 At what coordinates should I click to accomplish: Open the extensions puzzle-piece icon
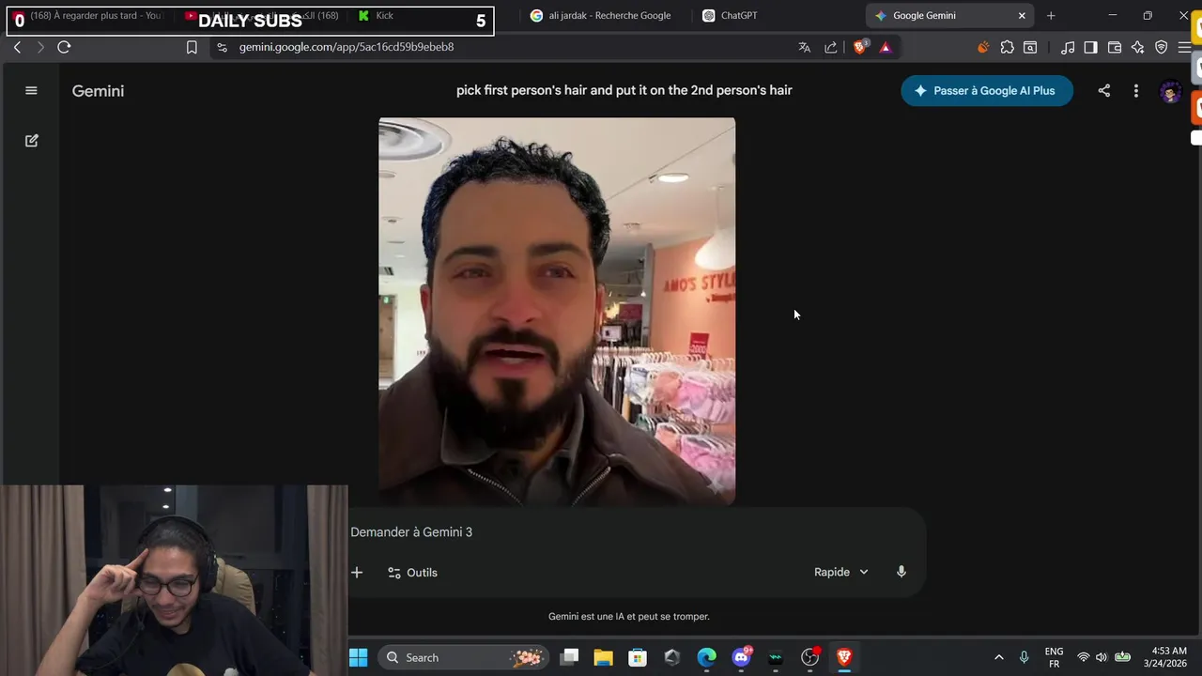(x=1007, y=47)
